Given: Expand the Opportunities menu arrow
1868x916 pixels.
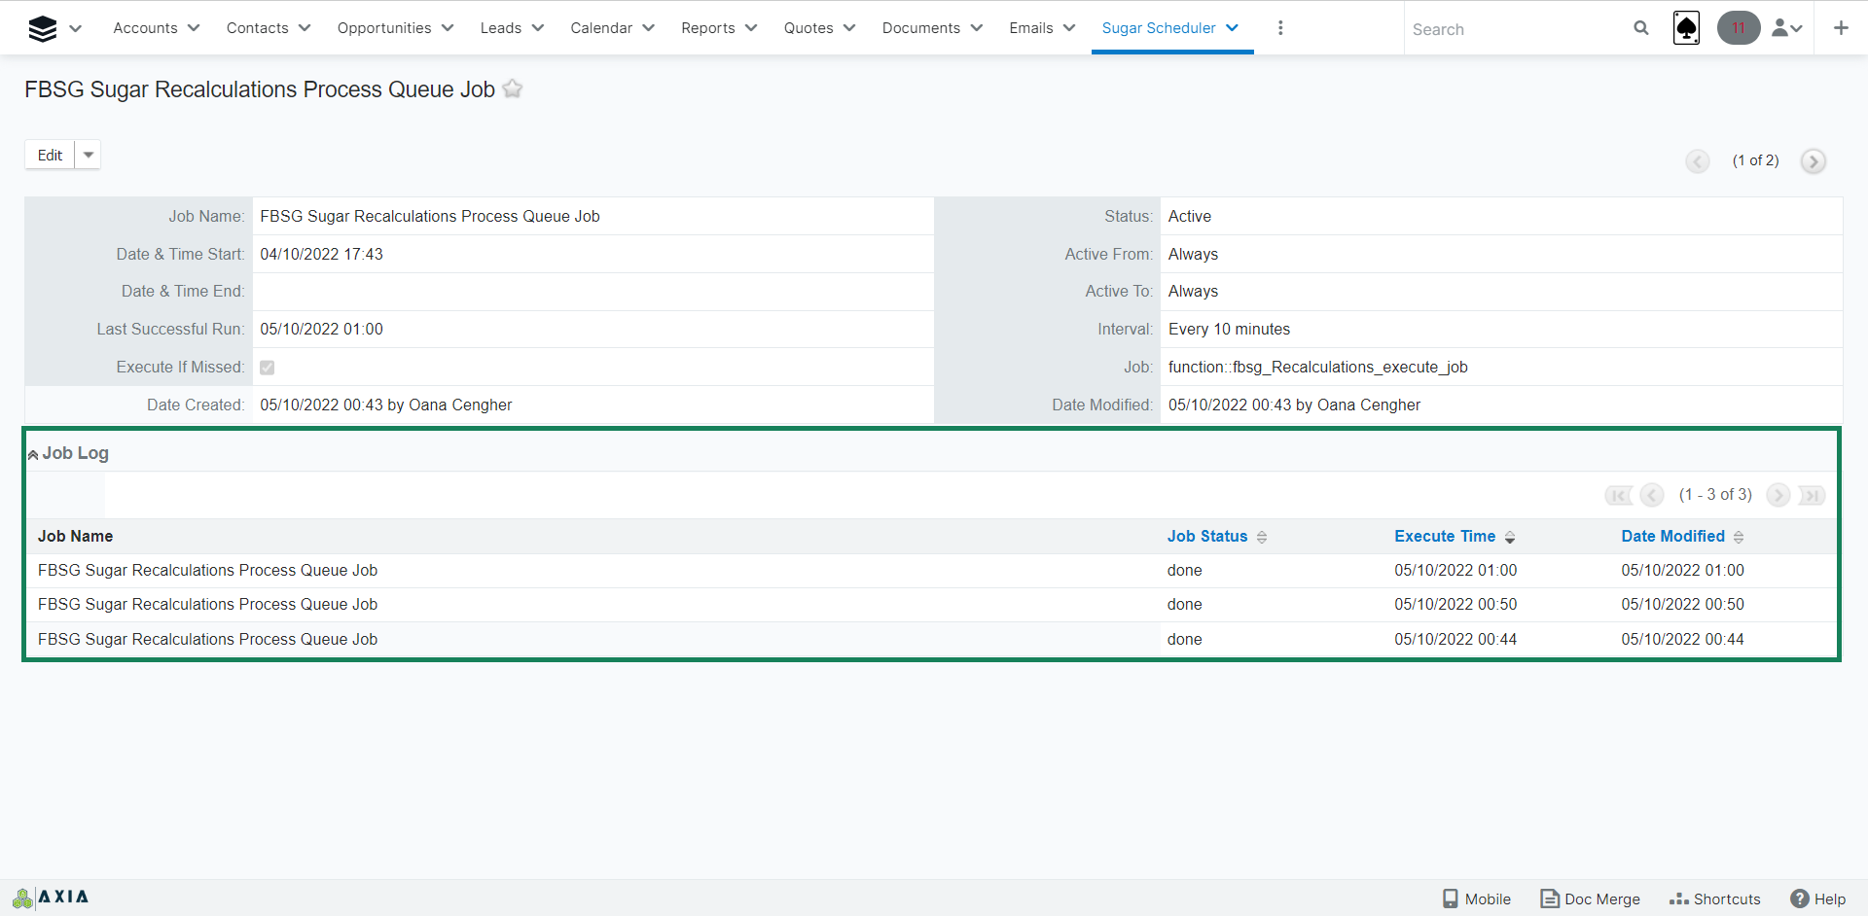Looking at the screenshot, I should [448, 28].
